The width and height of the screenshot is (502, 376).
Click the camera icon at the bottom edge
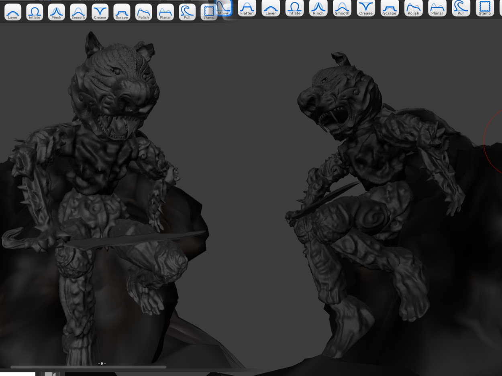[50, 374]
